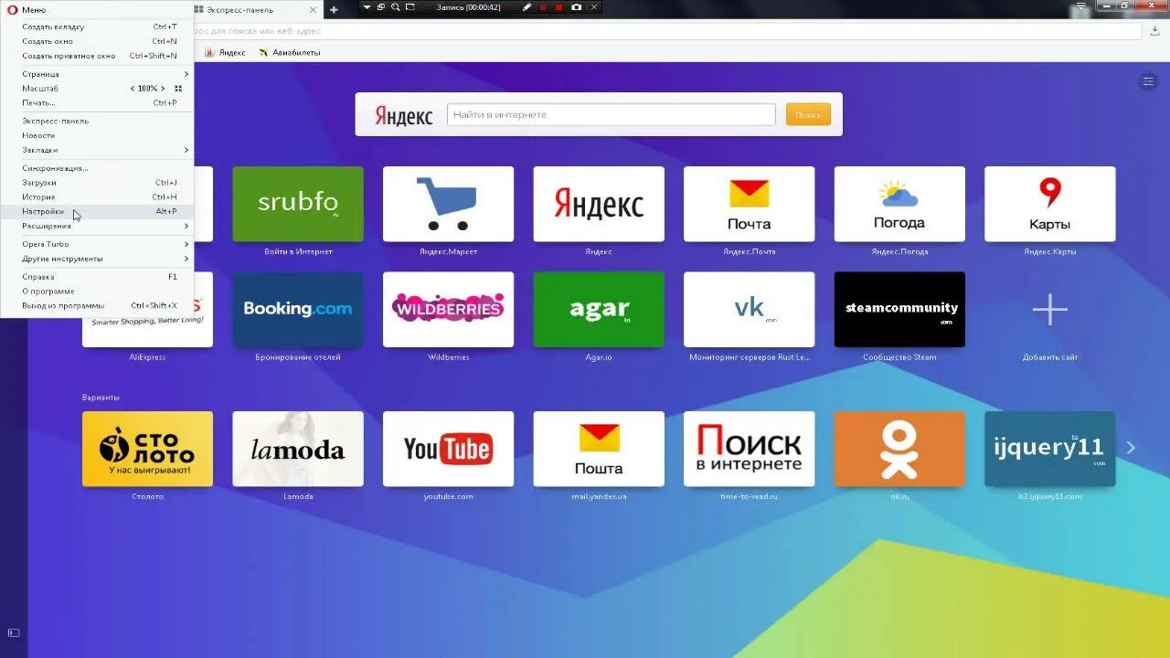
Task: Open Настройки from the menu
Action: point(97,211)
